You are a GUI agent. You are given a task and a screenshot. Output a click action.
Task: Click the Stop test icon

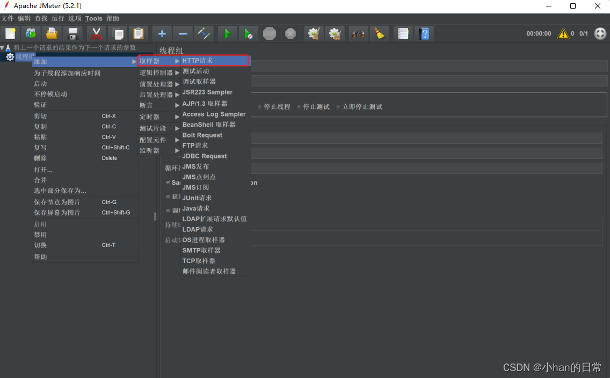pyautogui.click(x=269, y=34)
